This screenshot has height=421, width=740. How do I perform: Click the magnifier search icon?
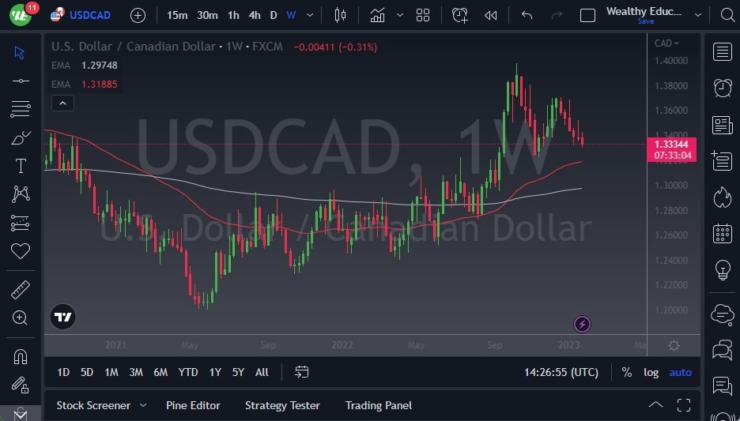[x=727, y=15]
